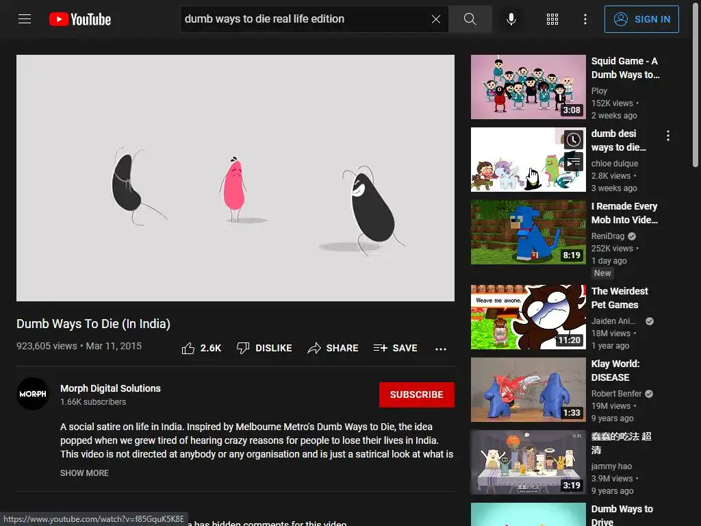Click channel name 'Ploy'
The image size is (701, 526).
point(599,91)
